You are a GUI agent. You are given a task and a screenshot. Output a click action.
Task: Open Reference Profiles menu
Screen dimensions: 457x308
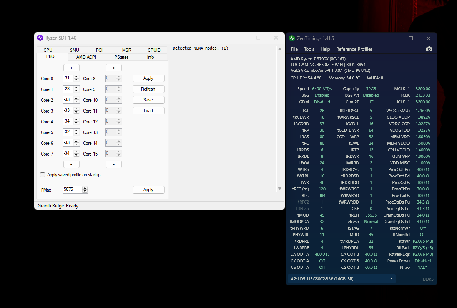(354, 49)
